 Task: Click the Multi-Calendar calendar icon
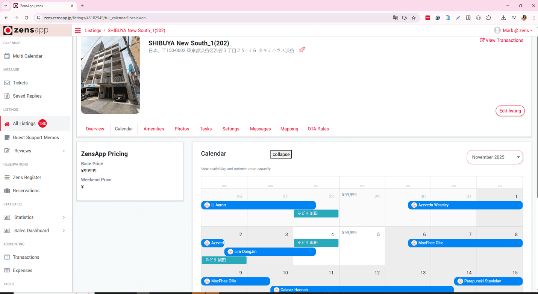7,56
